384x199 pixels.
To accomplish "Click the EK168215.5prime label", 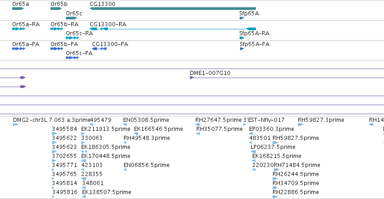I will click(x=277, y=156).
